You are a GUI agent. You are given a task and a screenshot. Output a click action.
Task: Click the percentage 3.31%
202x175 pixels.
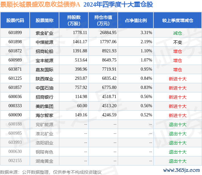[x=146, y=33]
